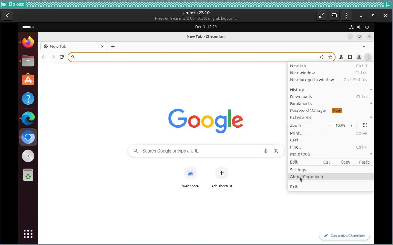Screen dimensions: 393x245
Task: Enter fullscreen via zoom row icon
Action: click(x=365, y=125)
